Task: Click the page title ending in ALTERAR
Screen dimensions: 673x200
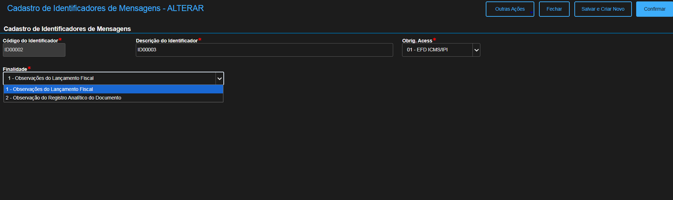Action: click(105, 8)
